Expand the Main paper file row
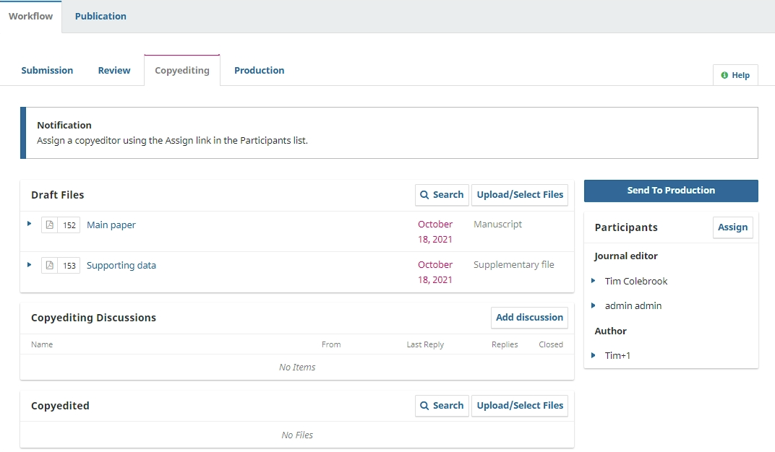The width and height of the screenshot is (775, 452). (x=30, y=224)
